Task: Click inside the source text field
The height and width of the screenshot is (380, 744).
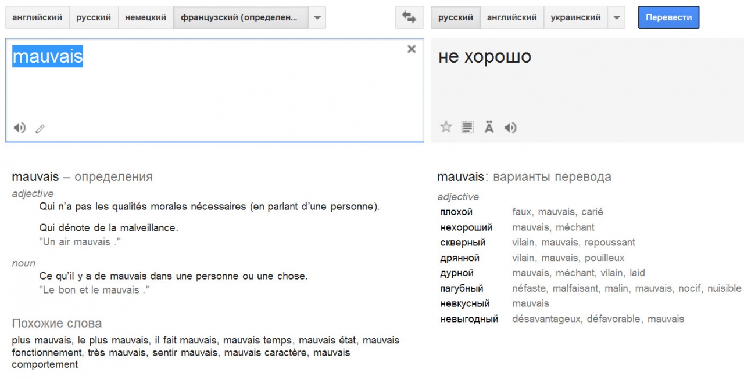Action: (x=215, y=93)
